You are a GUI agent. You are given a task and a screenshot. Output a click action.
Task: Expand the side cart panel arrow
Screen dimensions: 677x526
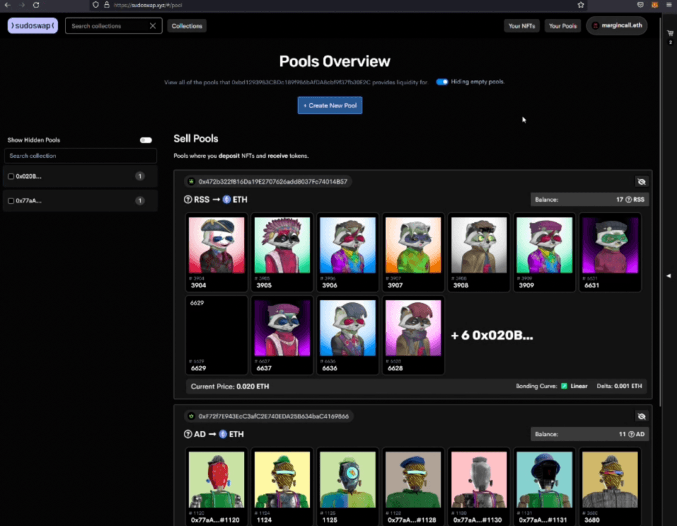(x=669, y=276)
